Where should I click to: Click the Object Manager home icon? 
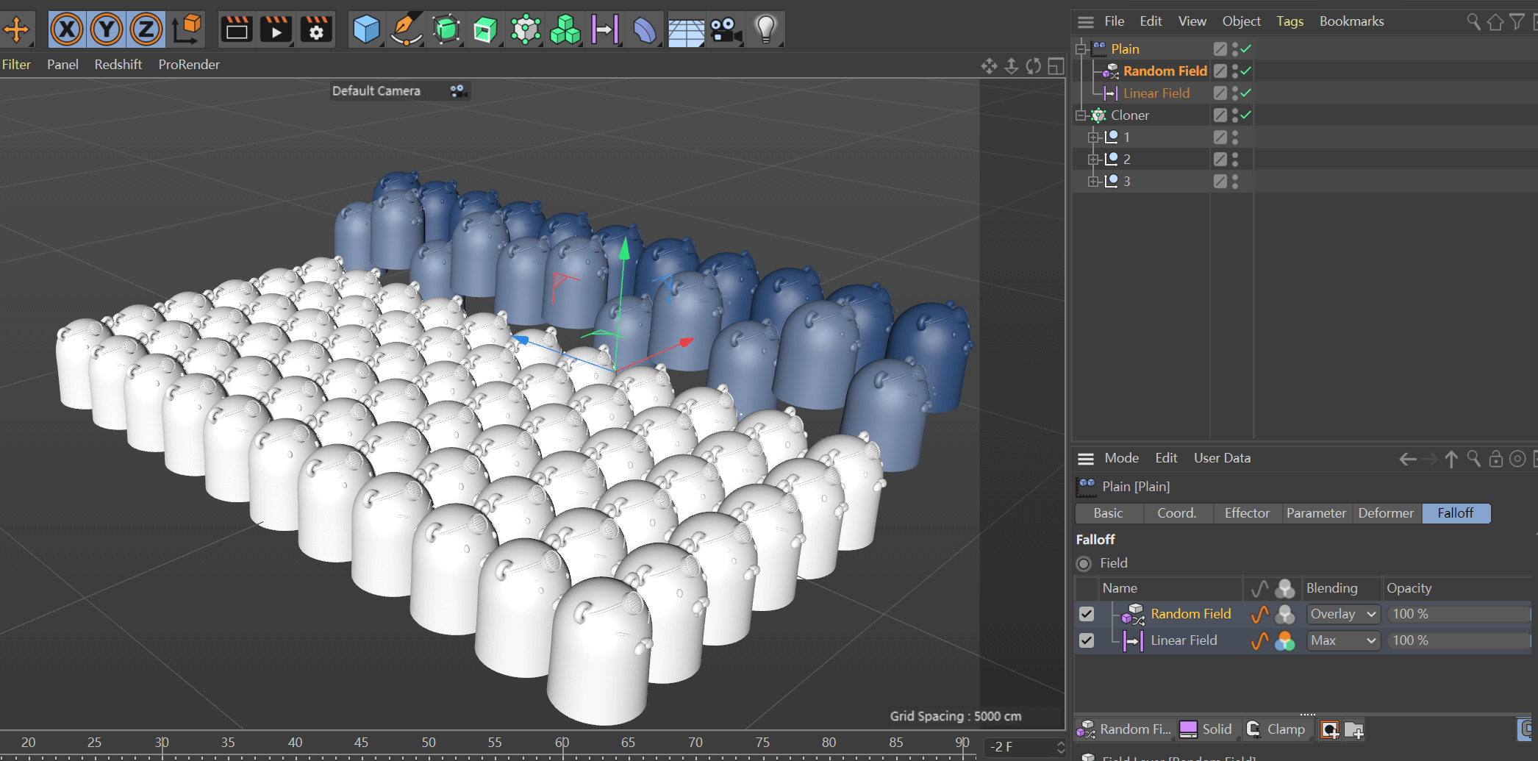pyautogui.click(x=1495, y=22)
